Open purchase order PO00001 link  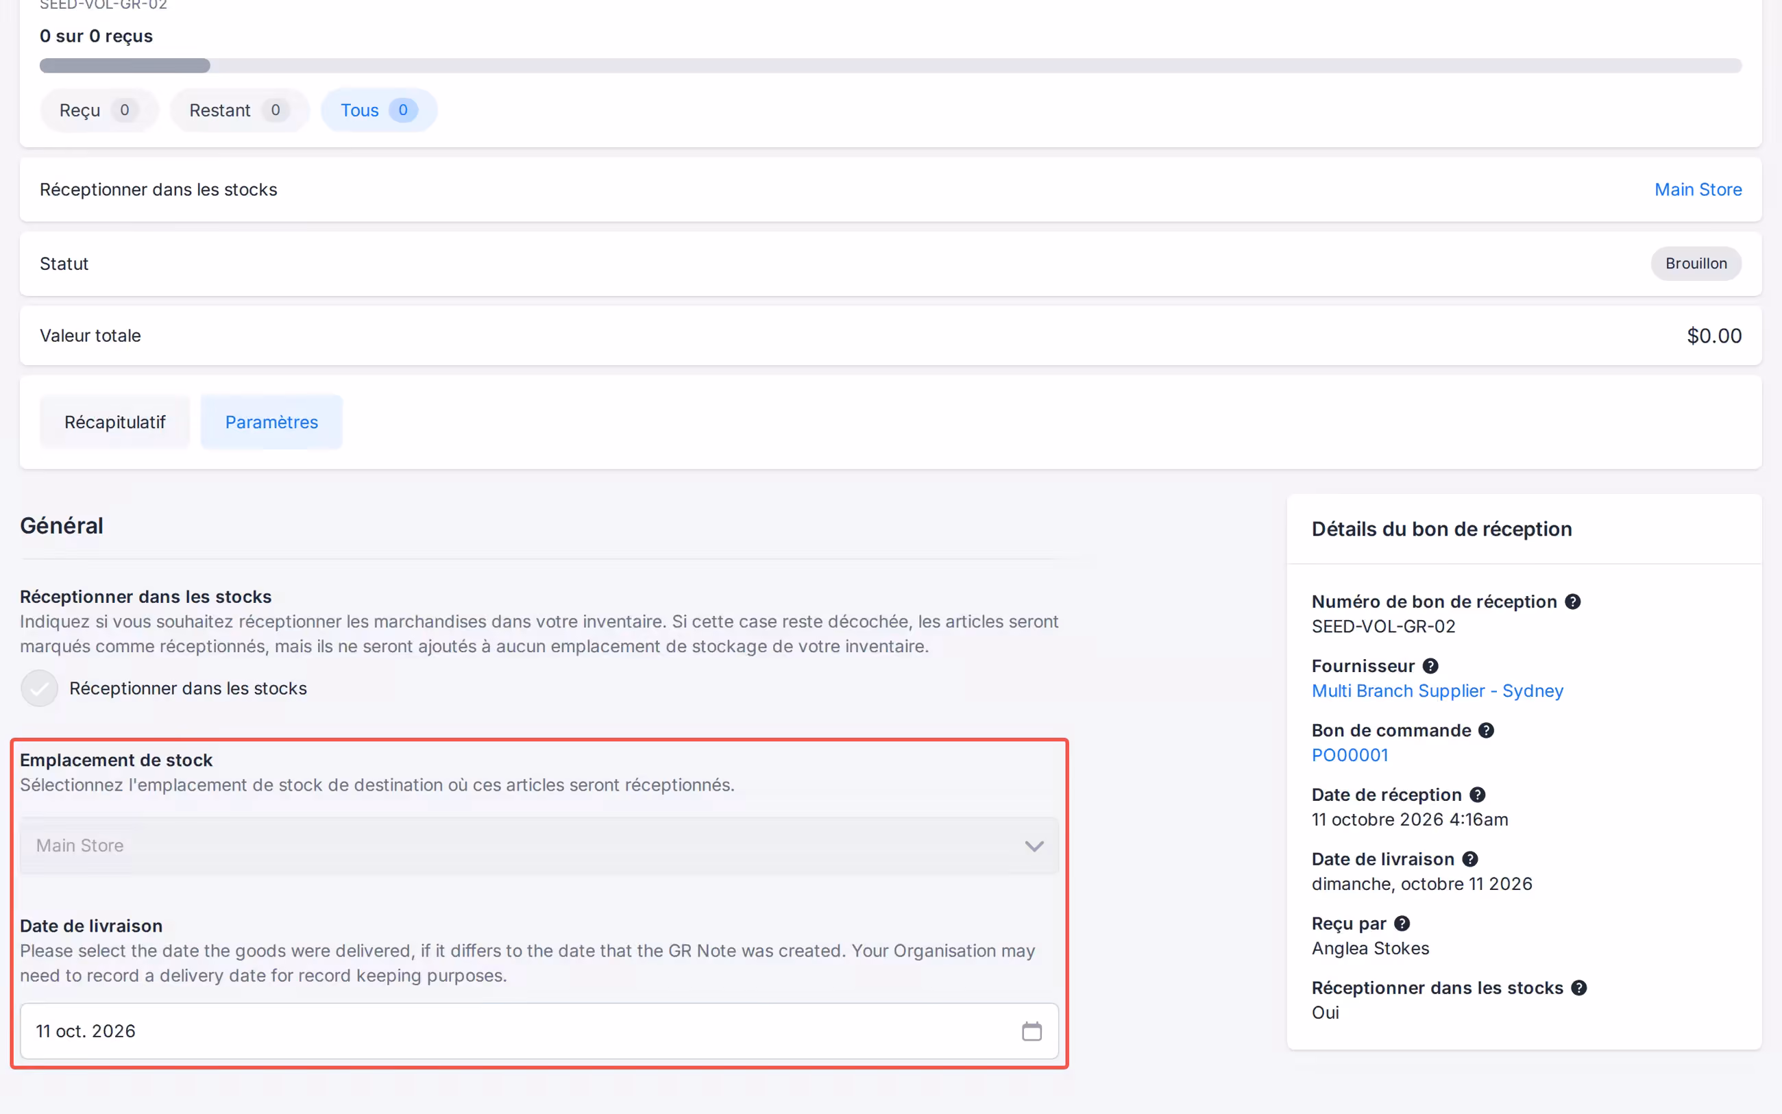click(x=1350, y=755)
